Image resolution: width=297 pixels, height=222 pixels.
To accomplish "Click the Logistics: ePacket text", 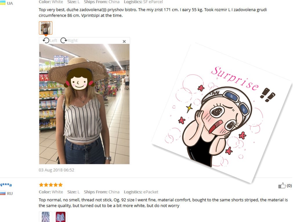I will (141, 192).
